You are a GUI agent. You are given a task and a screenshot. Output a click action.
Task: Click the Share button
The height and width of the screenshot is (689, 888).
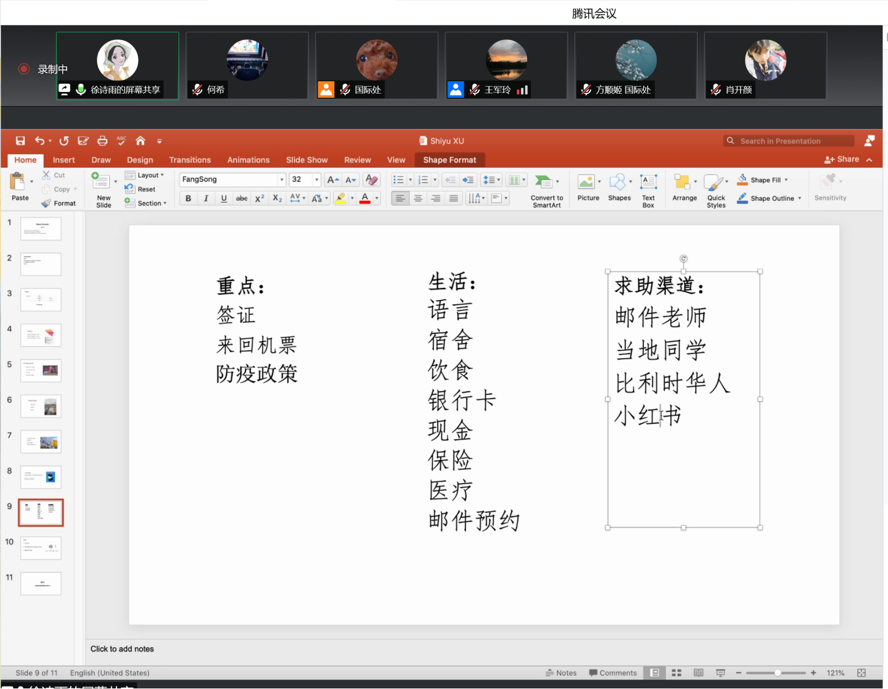842,159
